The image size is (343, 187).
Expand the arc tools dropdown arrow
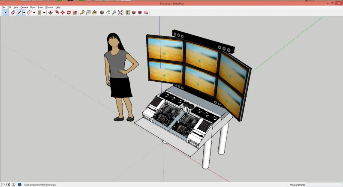pyautogui.click(x=34, y=13)
